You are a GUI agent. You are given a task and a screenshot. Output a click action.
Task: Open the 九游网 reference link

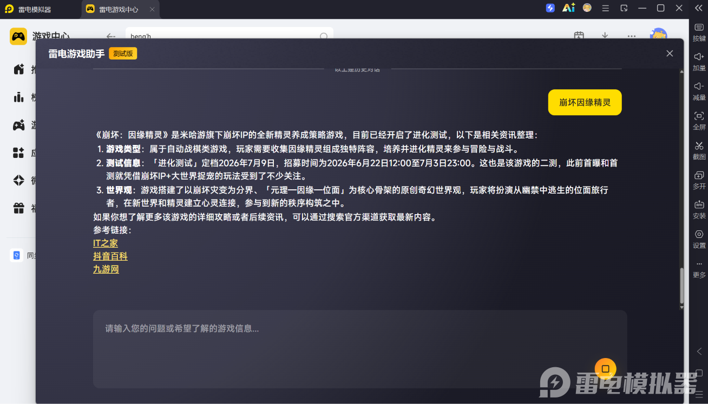click(x=106, y=269)
